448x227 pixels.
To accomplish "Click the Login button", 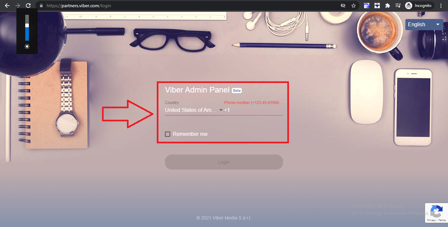I will [x=224, y=162].
